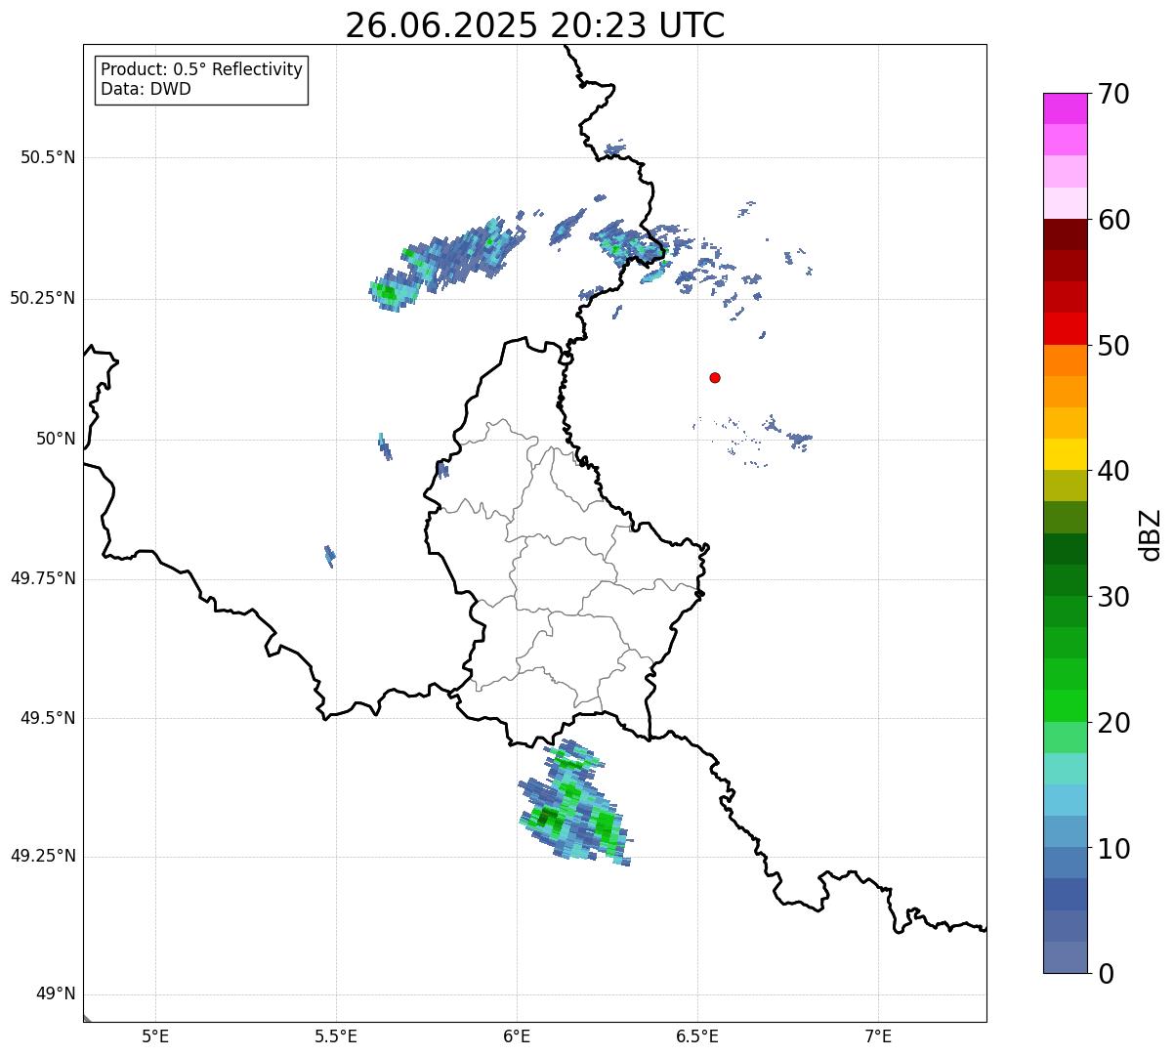Click the "50.5°N" latitude label
The width and height of the screenshot is (1174, 1056).
[x=48, y=157]
